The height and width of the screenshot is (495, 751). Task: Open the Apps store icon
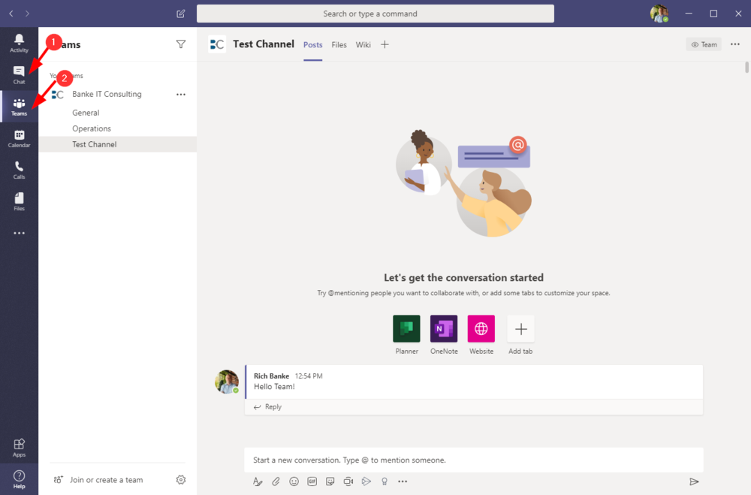coord(20,448)
